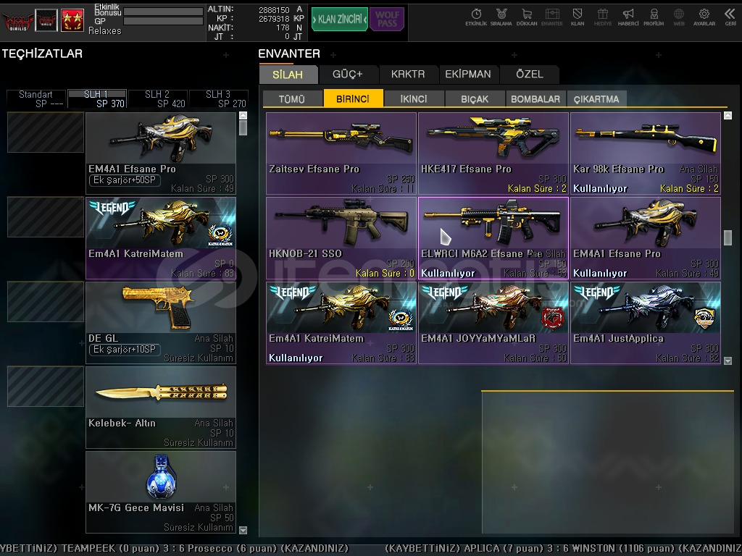Click equipped Em4A1 KatreiMatem in Teçhizatlar
The width and height of the screenshot is (742, 556).
(160, 238)
